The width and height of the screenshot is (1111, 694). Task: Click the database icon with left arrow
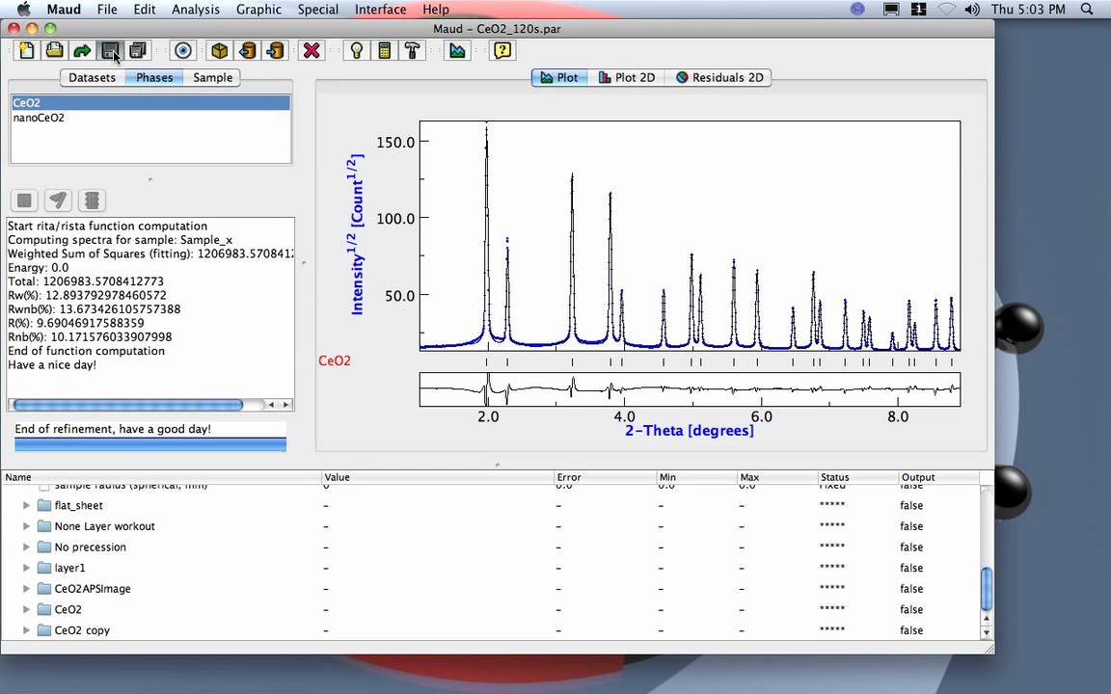tap(247, 50)
